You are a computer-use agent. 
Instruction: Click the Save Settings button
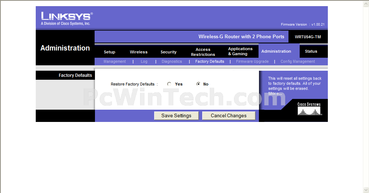(x=176, y=116)
